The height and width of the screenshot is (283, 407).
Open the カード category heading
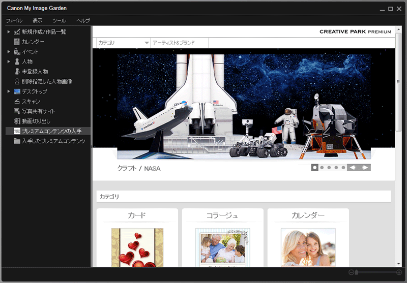pos(137,215)
